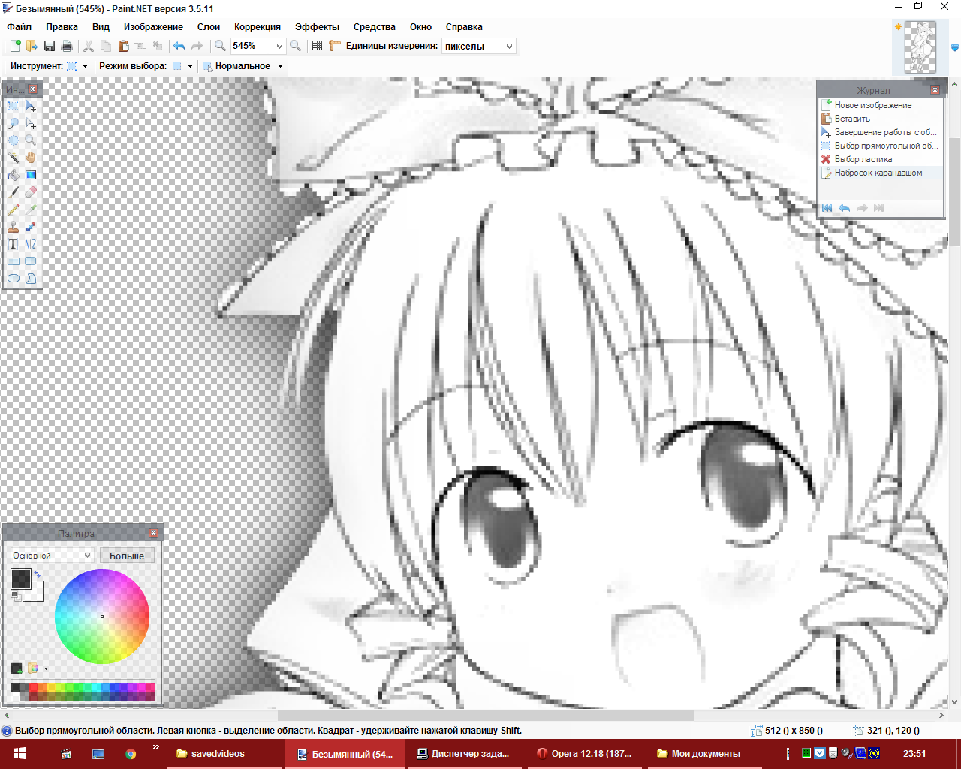
Task: Toggle the rulers display
Action: (x=335, y=46)
